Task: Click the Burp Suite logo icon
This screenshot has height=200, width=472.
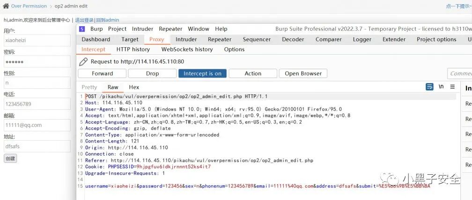Action: [x=82, y=29]
